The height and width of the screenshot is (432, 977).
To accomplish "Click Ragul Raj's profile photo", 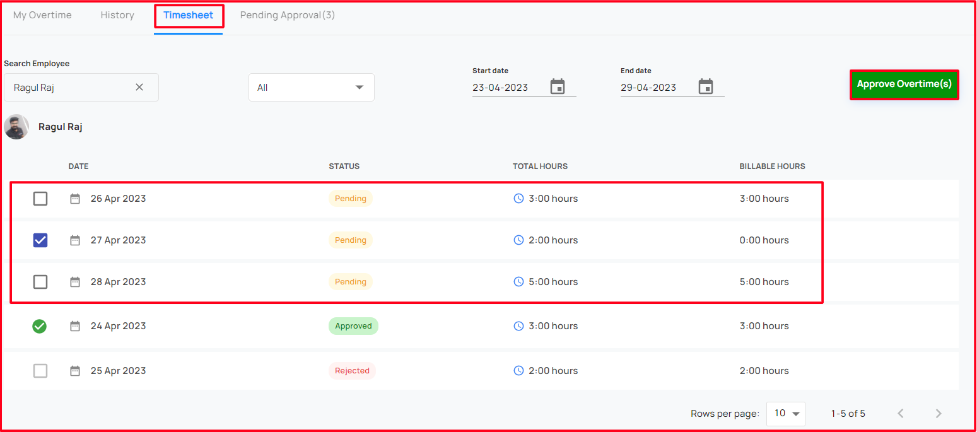I will coord(16,127).
